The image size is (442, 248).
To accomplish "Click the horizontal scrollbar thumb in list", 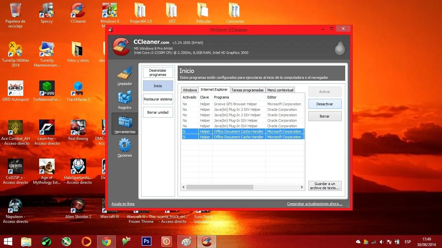I will click(220, 187).
